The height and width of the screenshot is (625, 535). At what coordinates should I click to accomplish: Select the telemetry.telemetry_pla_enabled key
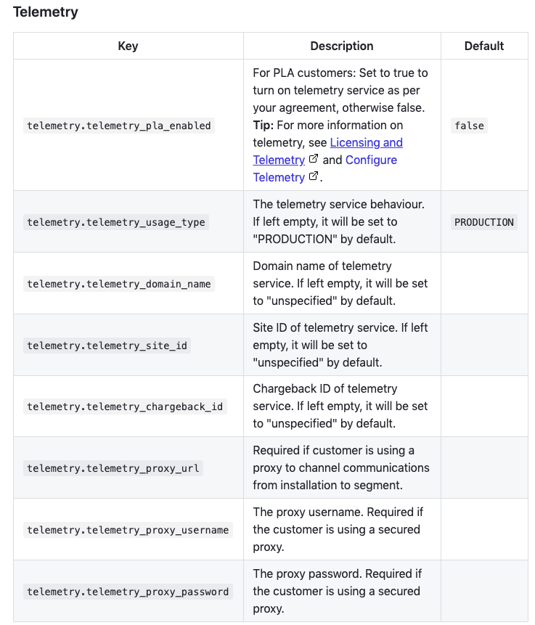119,126
